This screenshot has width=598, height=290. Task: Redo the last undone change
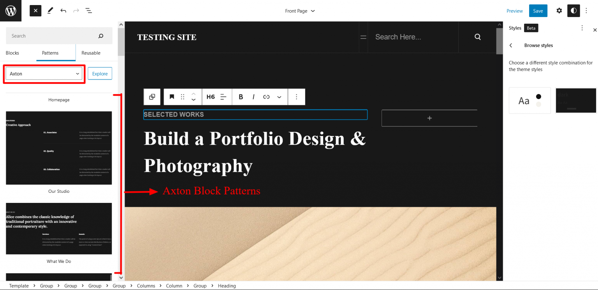pos(76,10)
